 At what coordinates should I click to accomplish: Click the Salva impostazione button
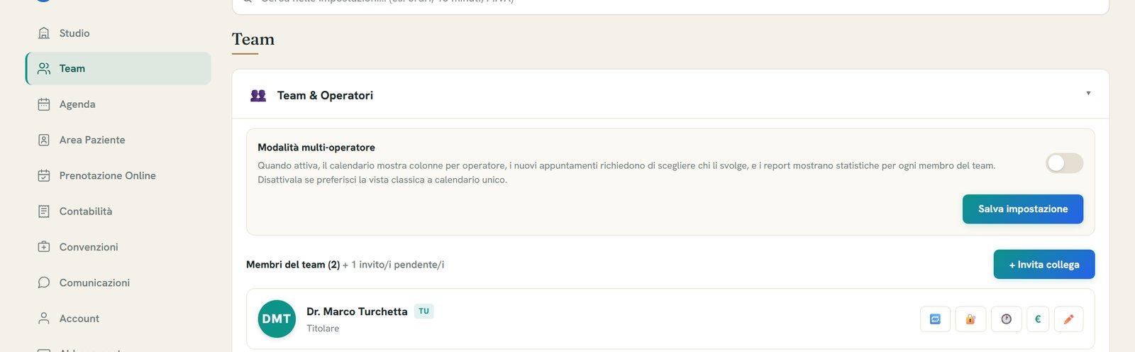(1023, 209)
